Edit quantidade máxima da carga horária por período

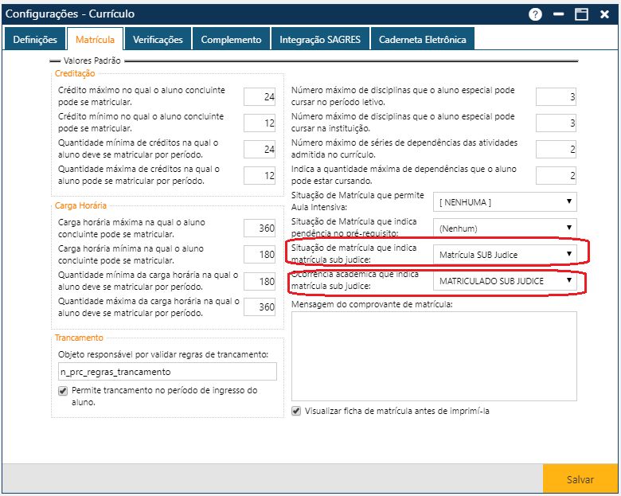[x=260, y=307]
